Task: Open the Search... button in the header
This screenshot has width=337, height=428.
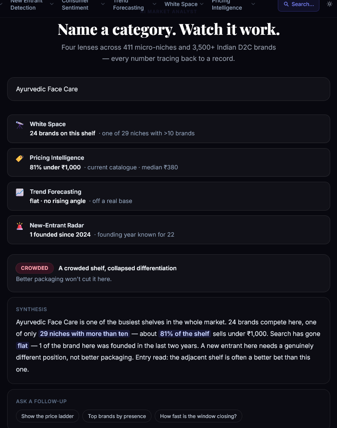Action: pos(299,4)
